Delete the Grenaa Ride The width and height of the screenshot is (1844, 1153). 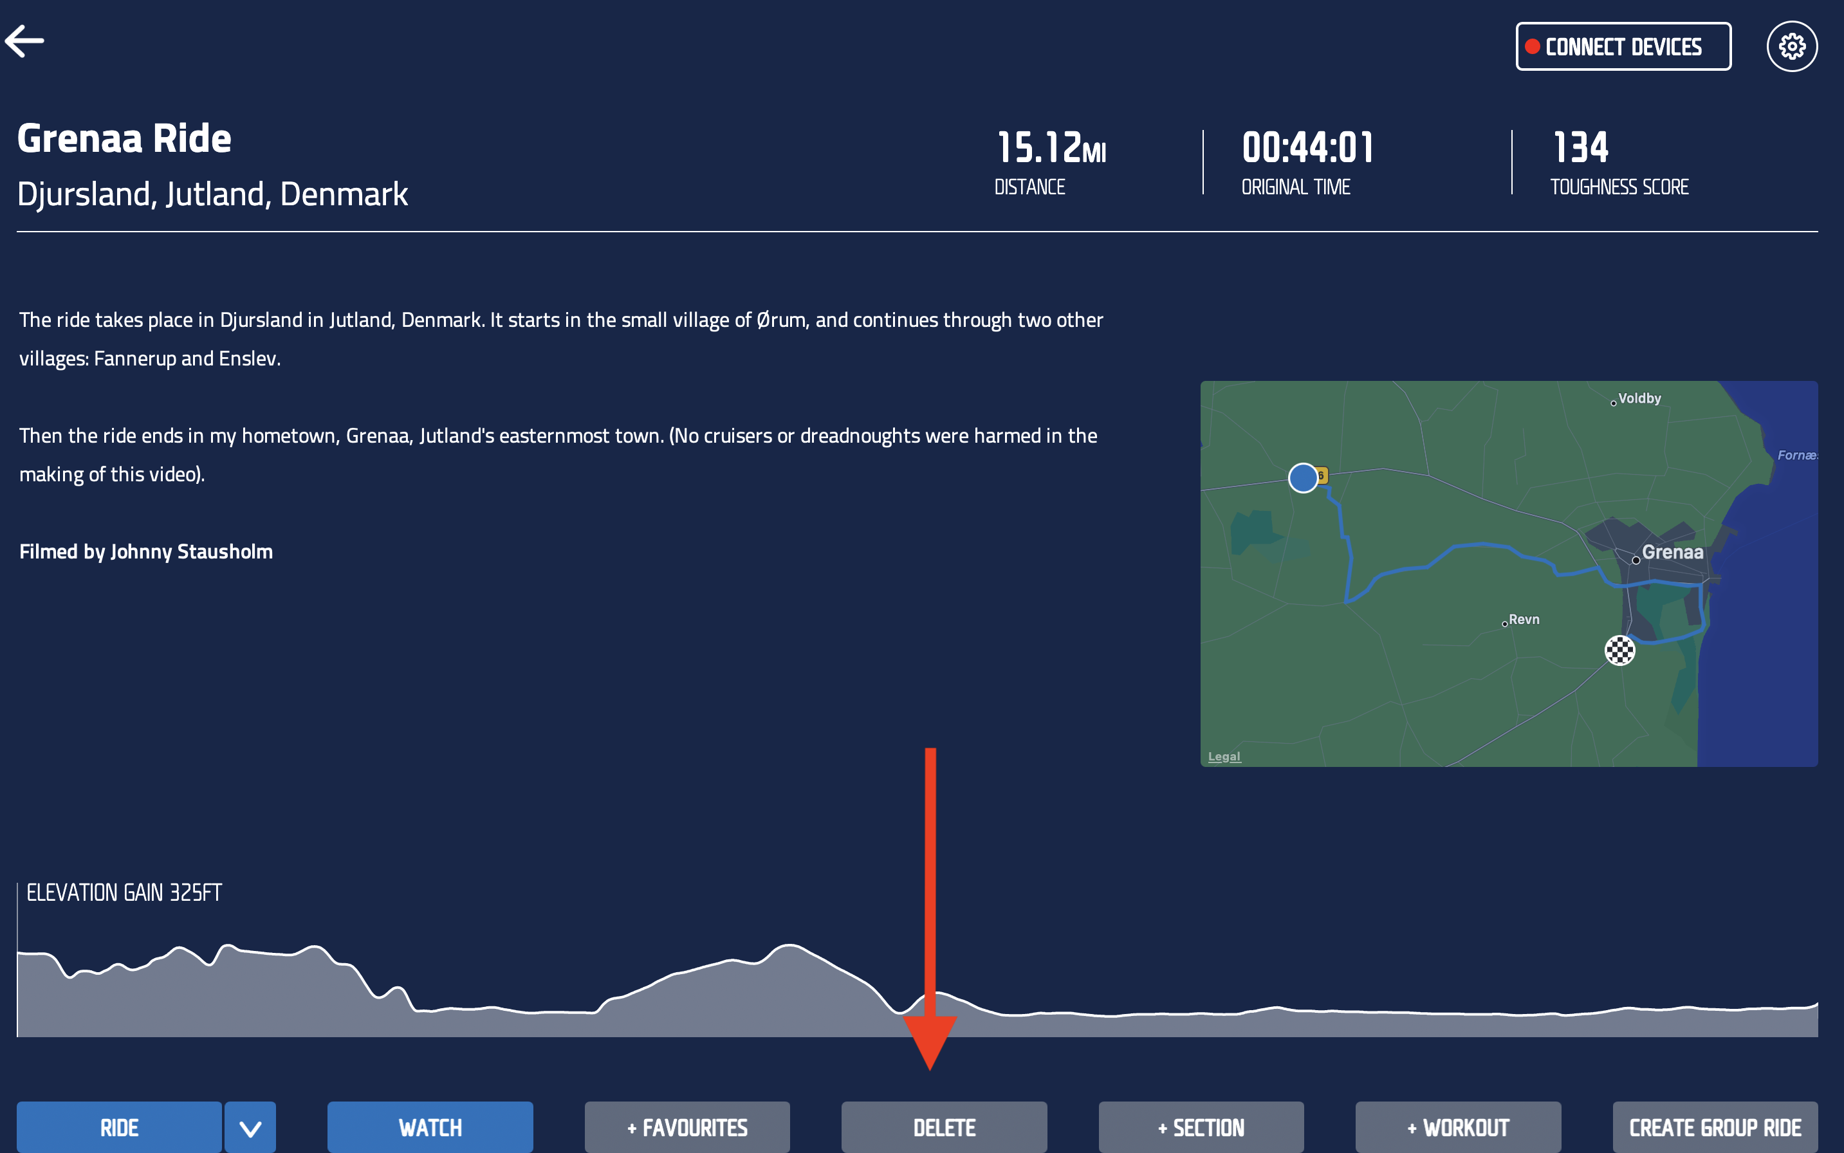(x=944, y=1127)
